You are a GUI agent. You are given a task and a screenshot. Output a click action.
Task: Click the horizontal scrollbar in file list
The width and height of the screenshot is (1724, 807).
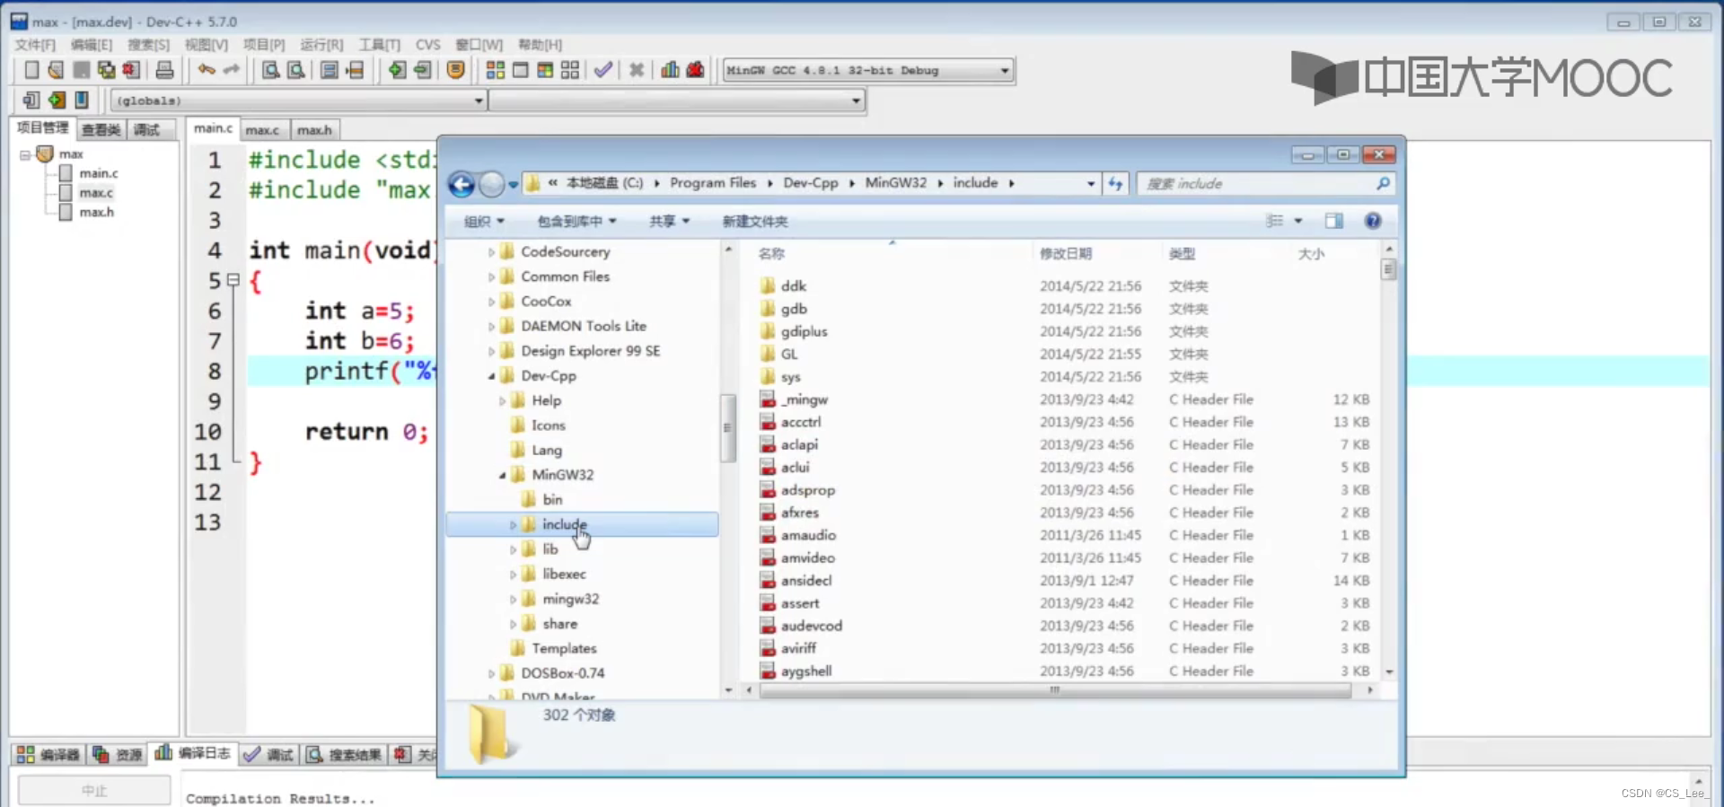(1054, 690)
